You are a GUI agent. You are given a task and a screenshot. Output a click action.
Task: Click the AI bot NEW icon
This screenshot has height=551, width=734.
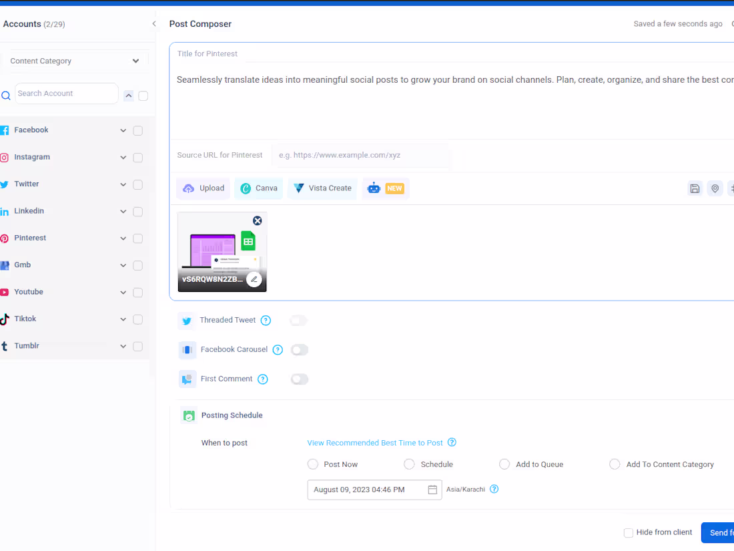click(x=386, y=188)
